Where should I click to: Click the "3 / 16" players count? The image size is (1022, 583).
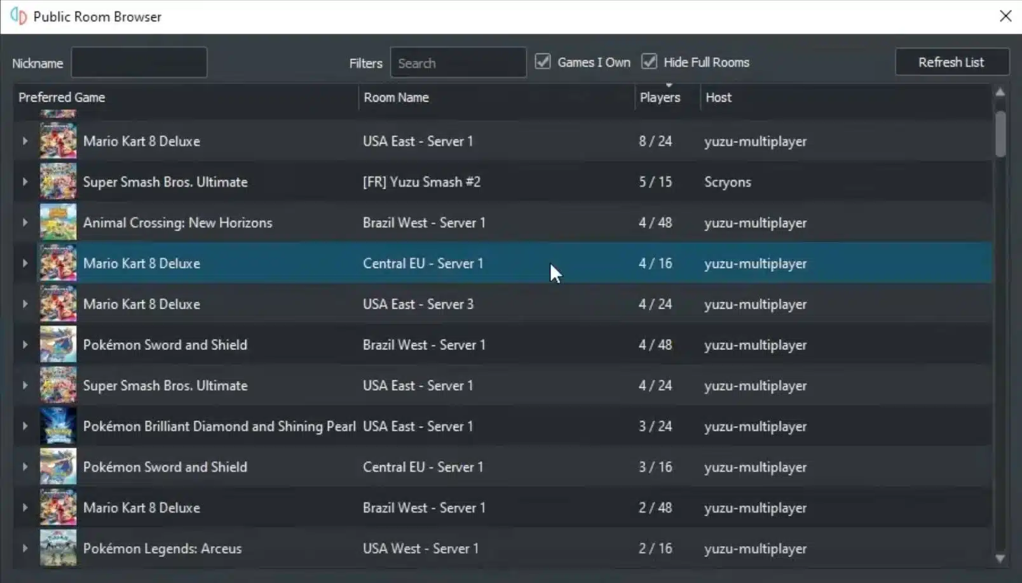(655, 467)
